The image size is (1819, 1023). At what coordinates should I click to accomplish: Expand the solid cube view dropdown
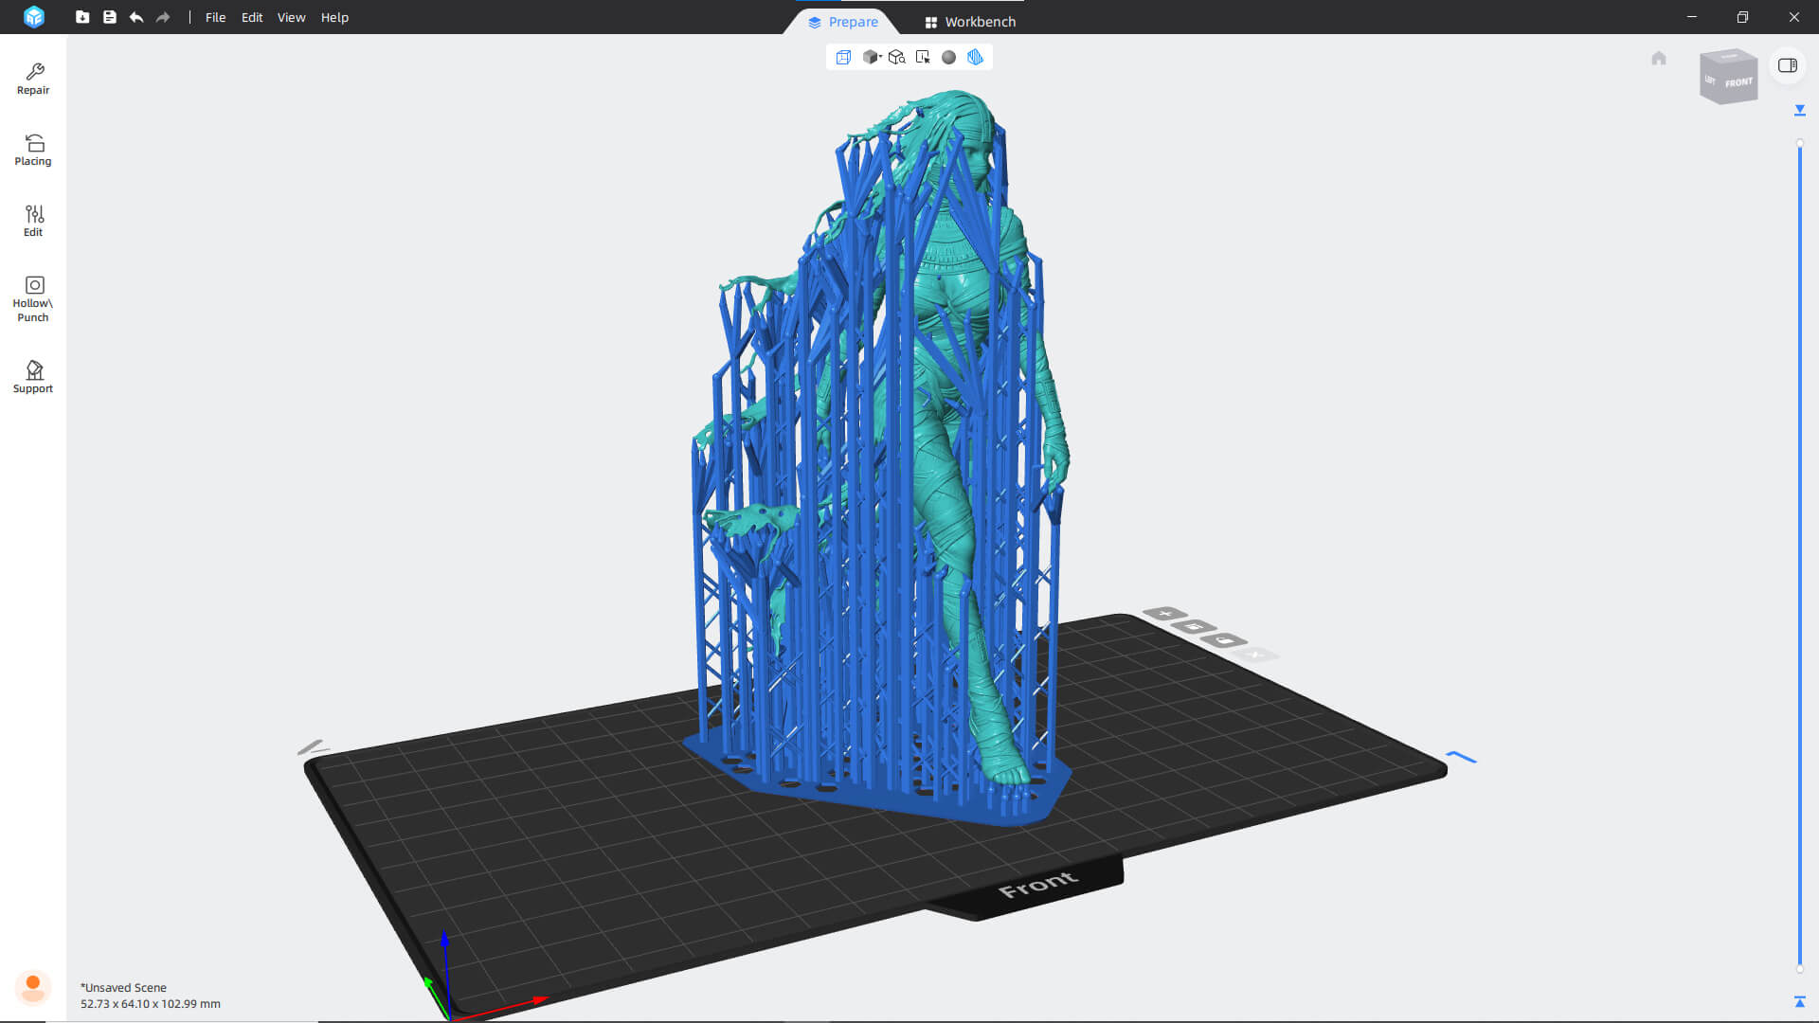872,58
